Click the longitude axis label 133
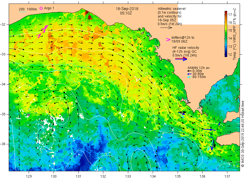 click(128, 176)
